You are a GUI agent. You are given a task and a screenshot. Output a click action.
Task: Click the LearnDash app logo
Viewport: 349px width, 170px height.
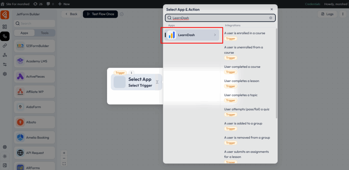click(171, 35)
